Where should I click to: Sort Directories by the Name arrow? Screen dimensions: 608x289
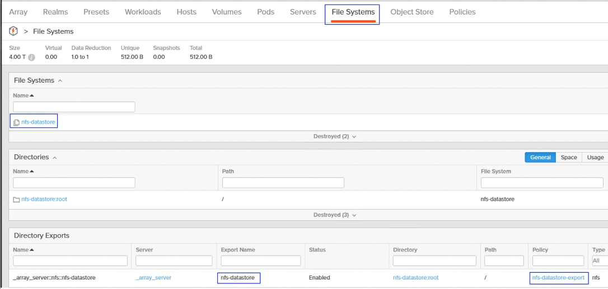pyautogui.click(x=32, y=171)
